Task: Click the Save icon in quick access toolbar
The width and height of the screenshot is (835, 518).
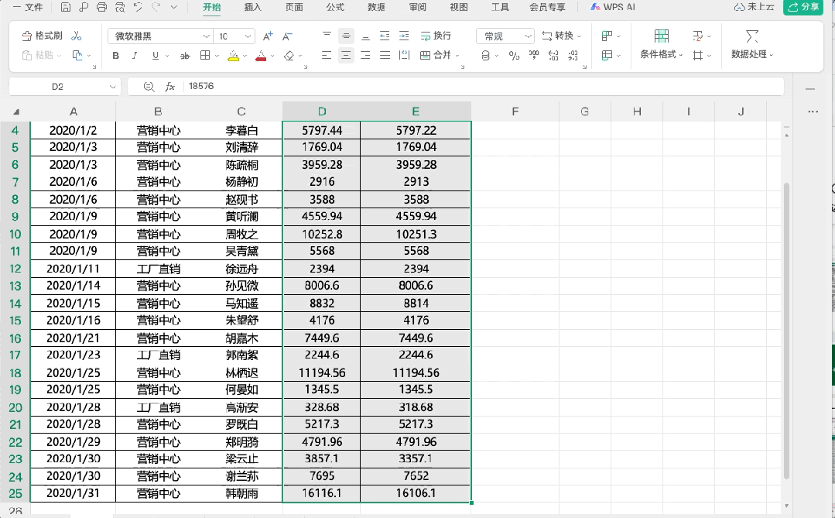Action: click(66, 7)
